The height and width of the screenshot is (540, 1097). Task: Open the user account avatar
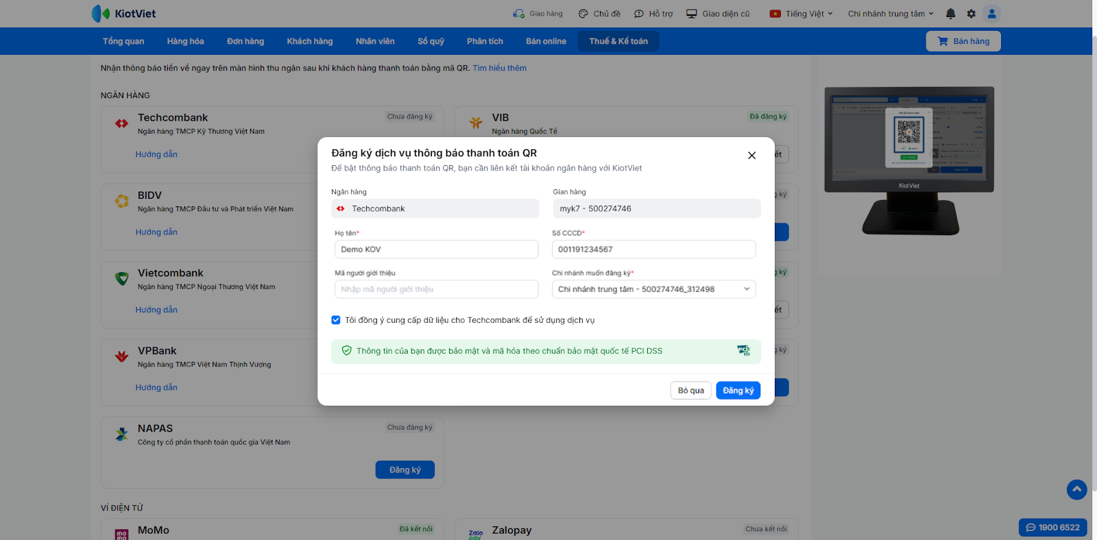click(x=991, y=14)
